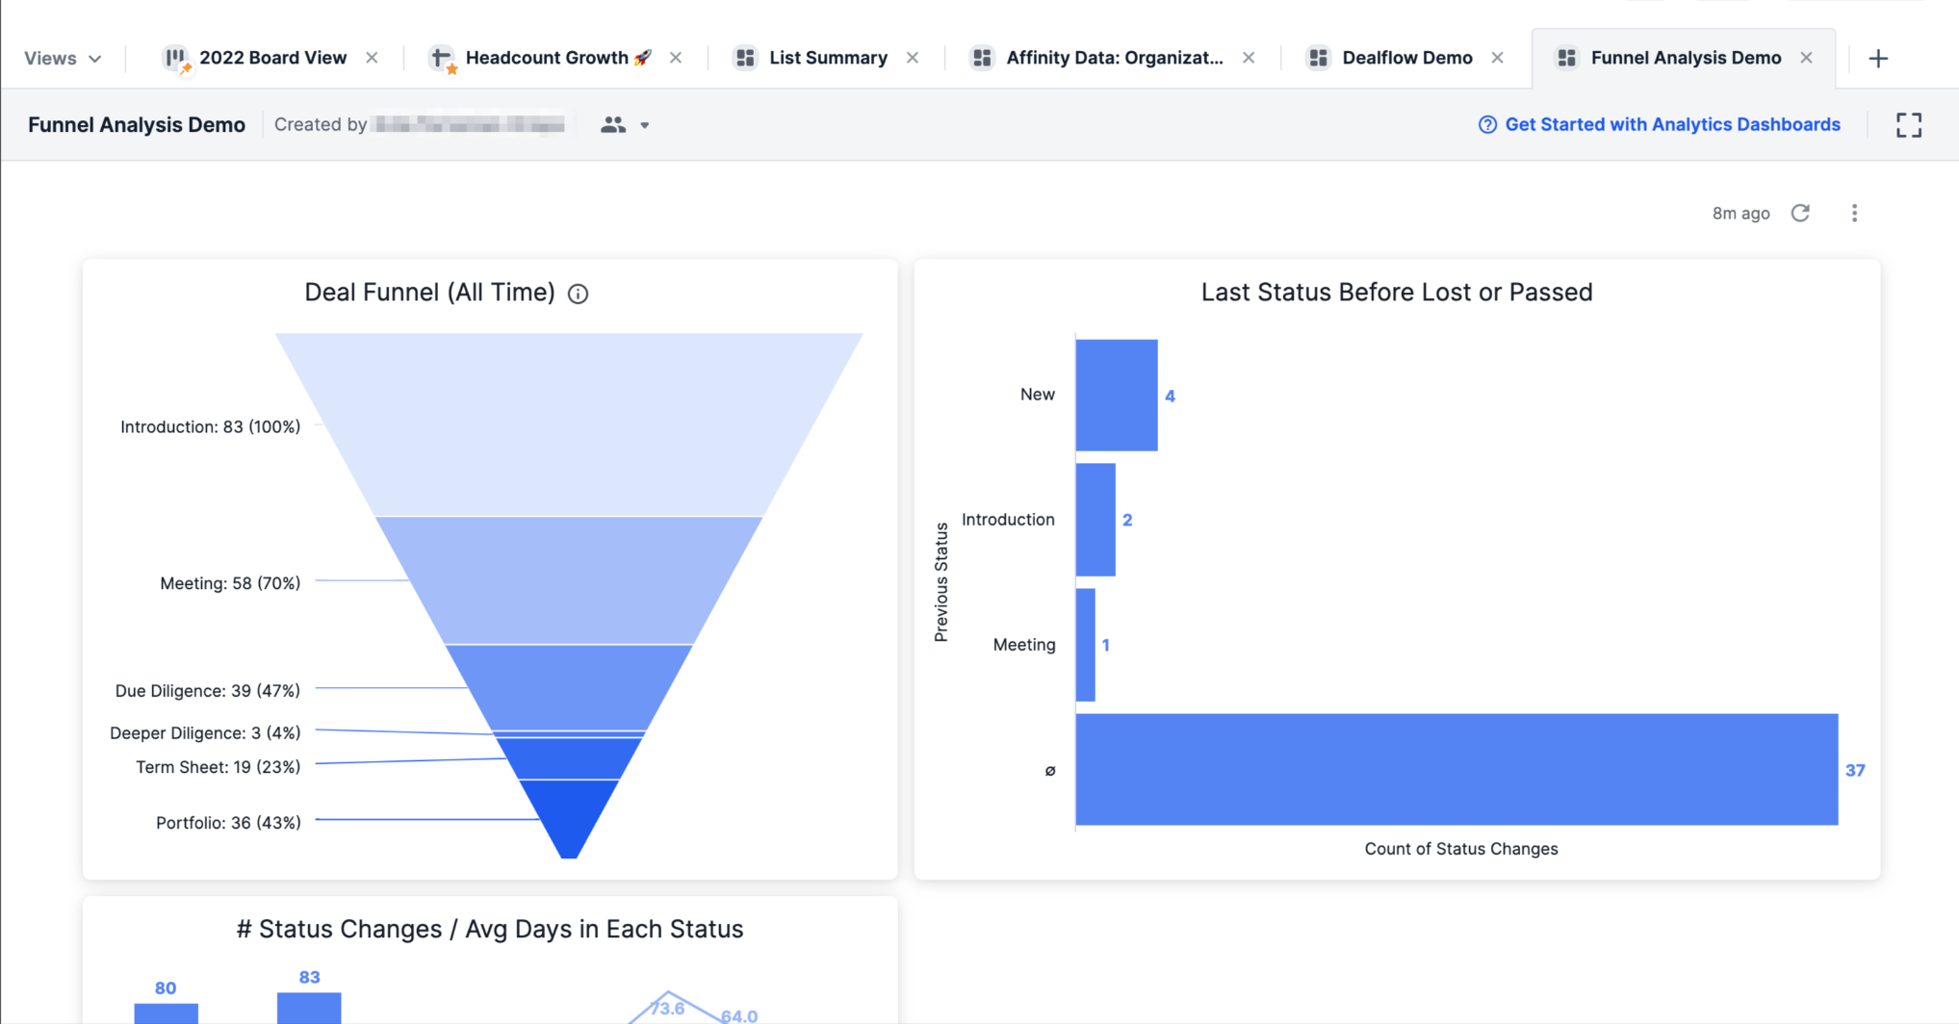
Task: Open the dashboard fullscreen view
Action: coord(1907,125)
